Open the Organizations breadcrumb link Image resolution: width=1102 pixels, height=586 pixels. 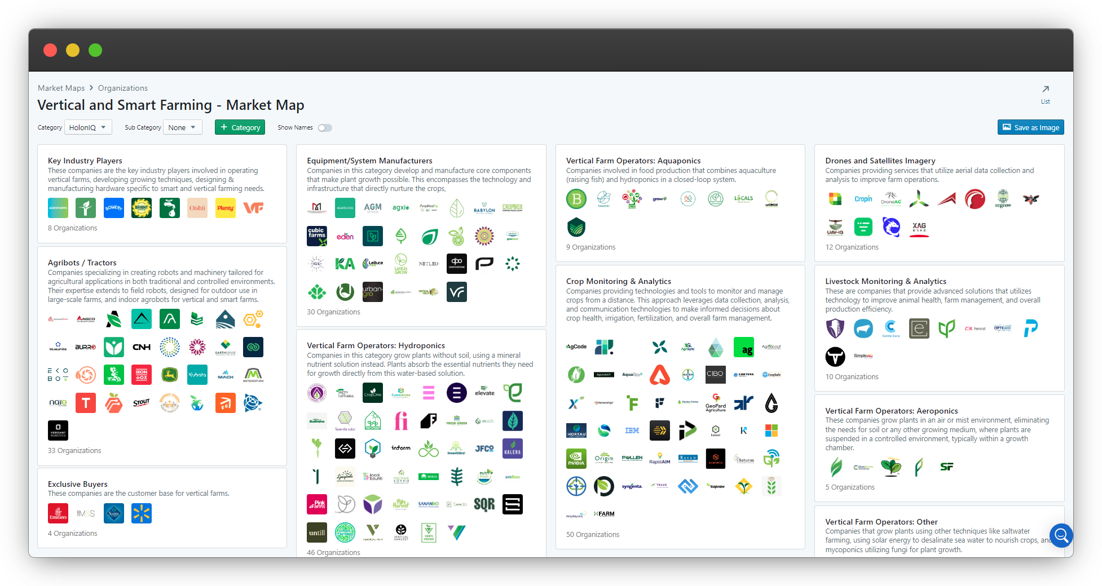point(123,88)
